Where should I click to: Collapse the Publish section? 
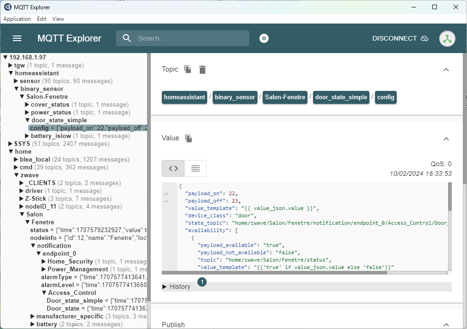[446, 324]
